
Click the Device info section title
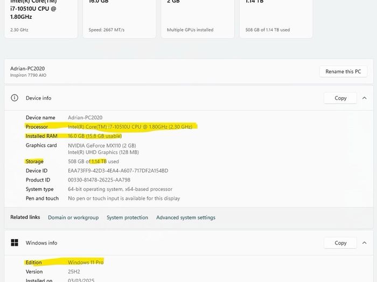click(38, 98)
